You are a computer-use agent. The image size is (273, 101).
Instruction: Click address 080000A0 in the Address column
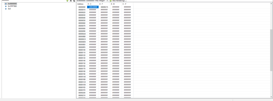(82, 34)
